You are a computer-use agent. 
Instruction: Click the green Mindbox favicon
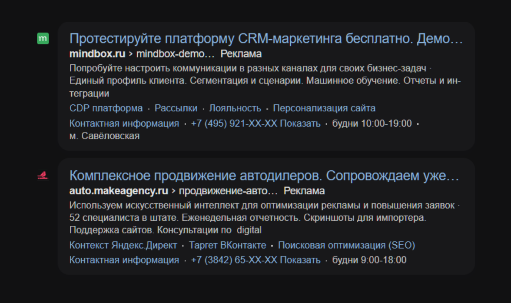(43, 39)
